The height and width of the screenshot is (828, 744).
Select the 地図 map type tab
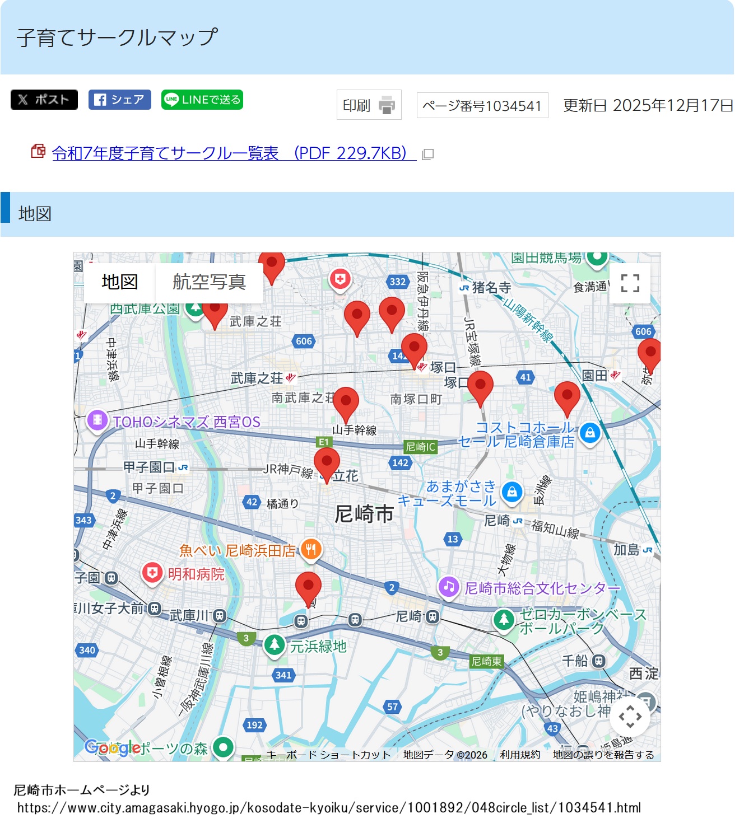pos(119,282)
